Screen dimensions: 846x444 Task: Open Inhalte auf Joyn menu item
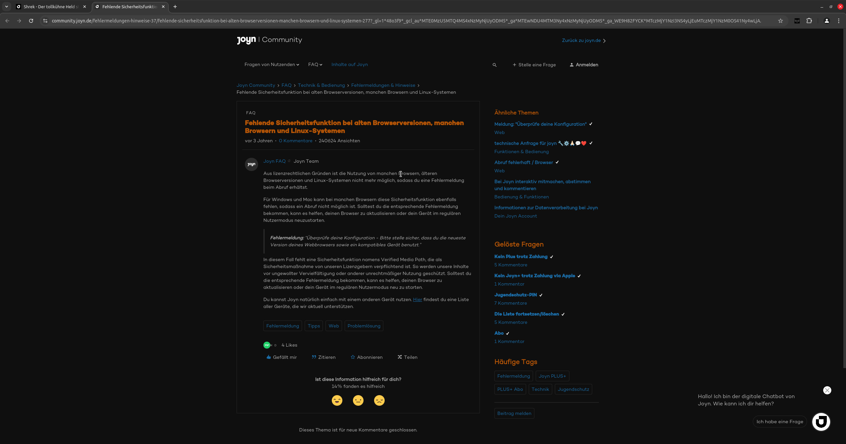(x=349, y=65)
